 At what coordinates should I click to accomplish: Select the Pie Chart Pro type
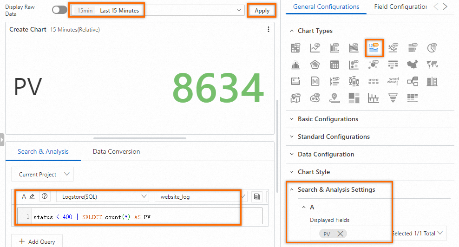point(432,48)
